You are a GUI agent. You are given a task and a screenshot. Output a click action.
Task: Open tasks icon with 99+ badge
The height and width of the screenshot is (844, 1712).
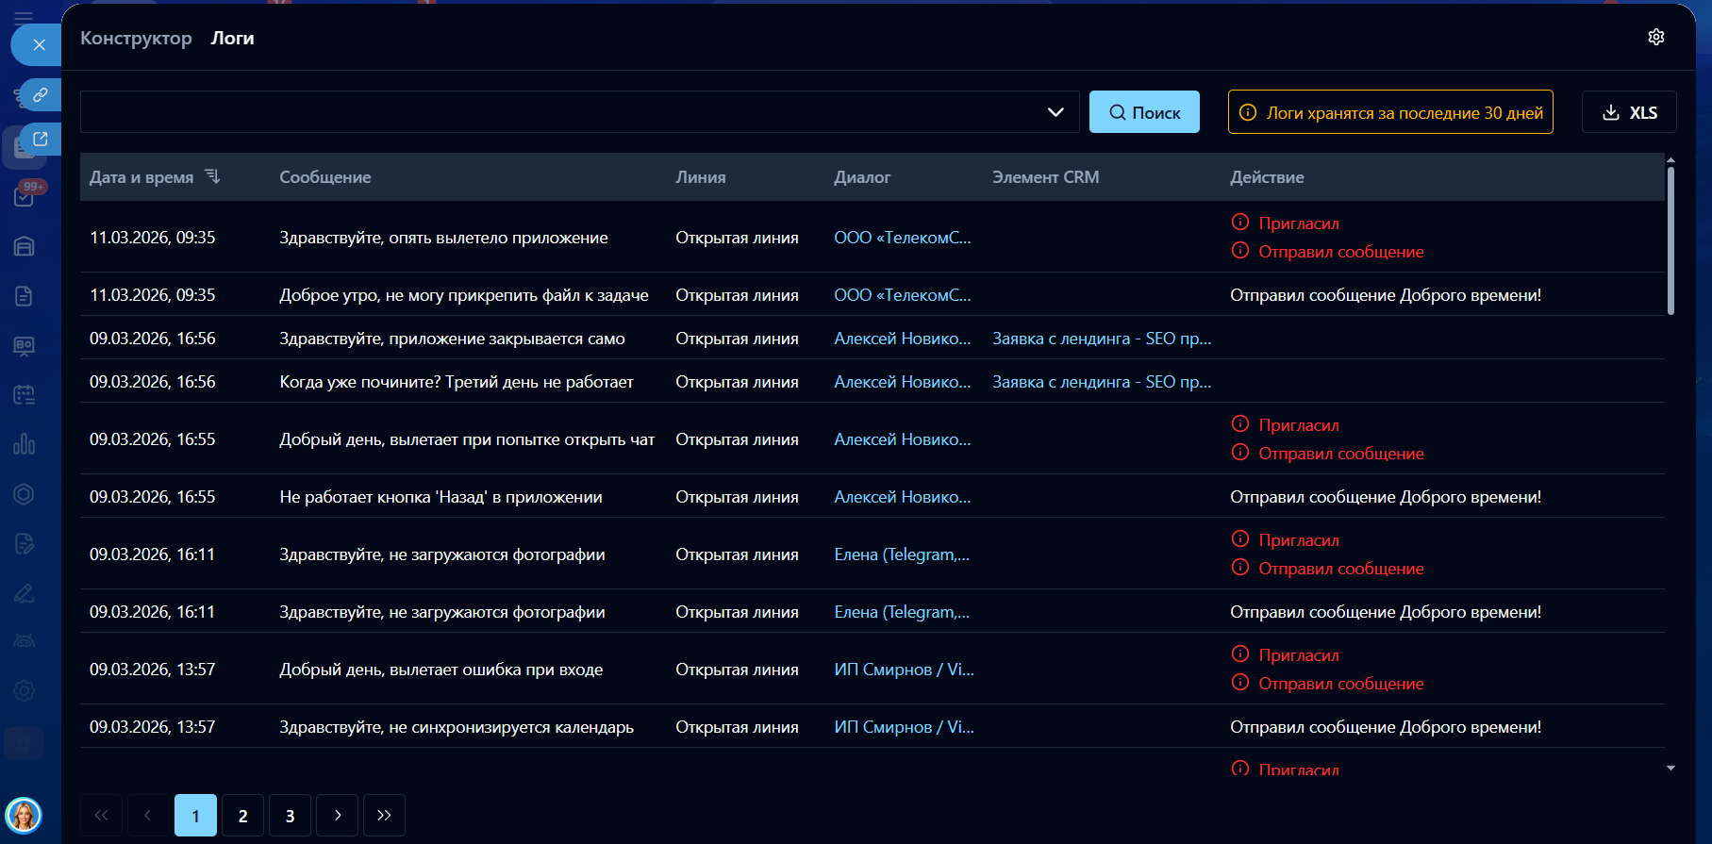[25, 196]
